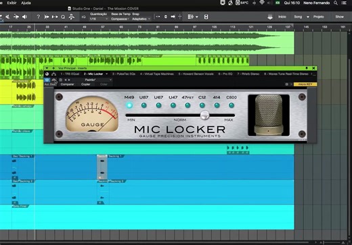Select the listen tool speaker icon in toolbar

pos(24,17)
